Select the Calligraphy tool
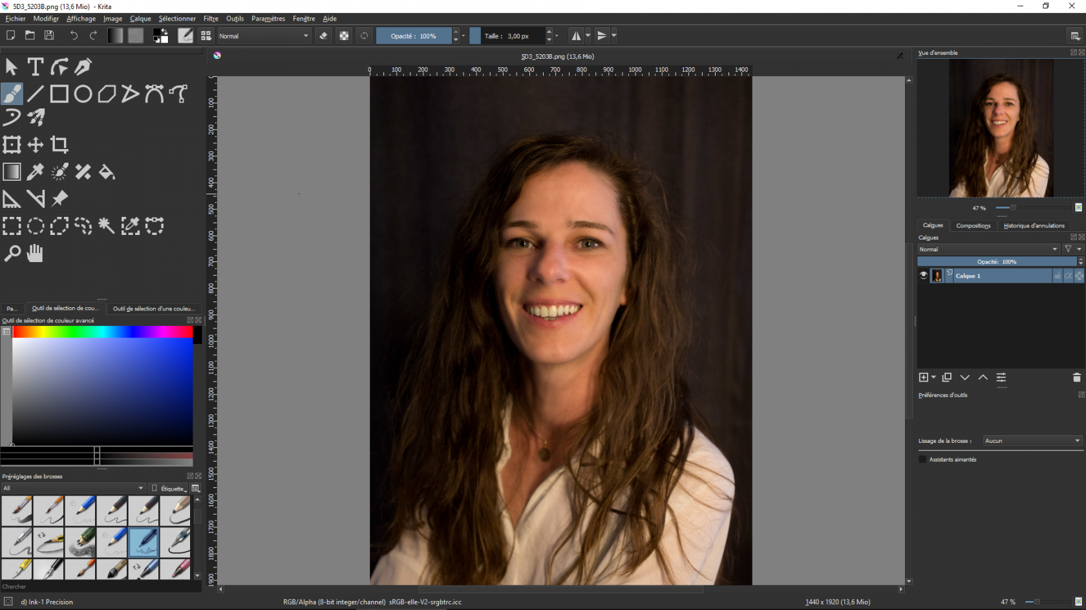The image size is (1086, 610). coord(83,66)
